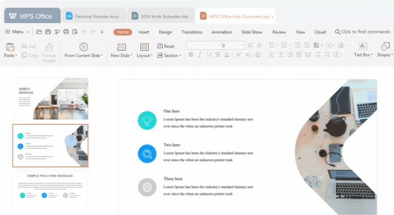Toggle distributed alignment
The image size is (394, 215).
click(308, 55)
